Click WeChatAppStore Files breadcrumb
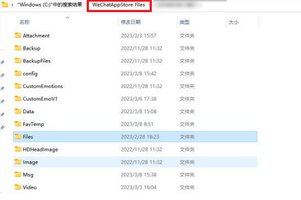Image resolution: width=301 pixels, height=200 pixels. coord(119,5)
